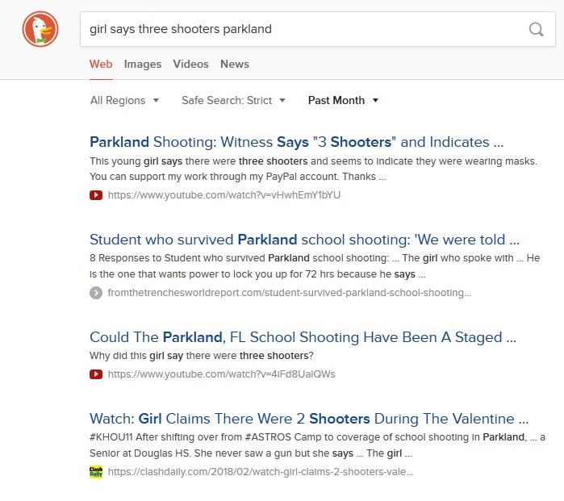Switch to the Images tab
This screenshot has height=501, width=564.
pyautogui.click(x=143, y=64)
